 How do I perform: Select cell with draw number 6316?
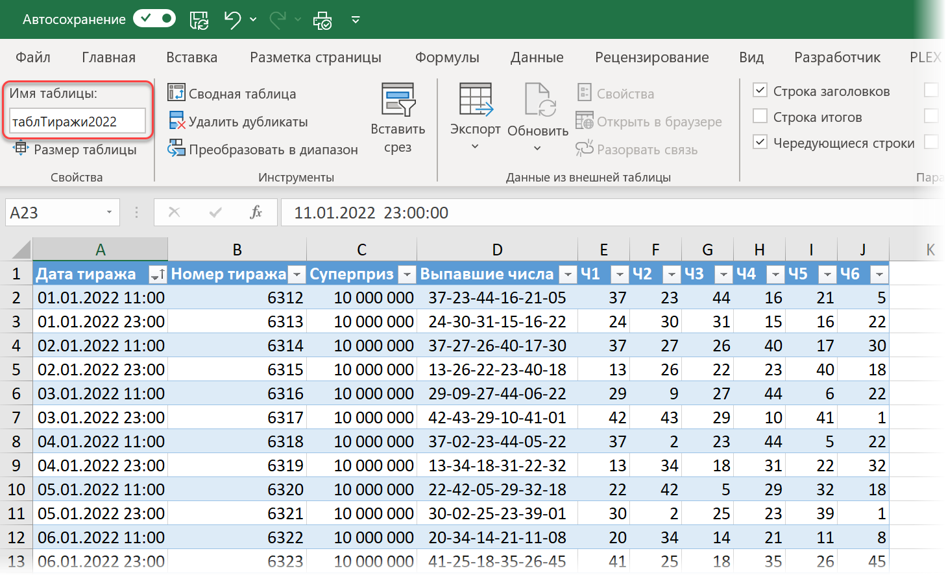point(237,393)
